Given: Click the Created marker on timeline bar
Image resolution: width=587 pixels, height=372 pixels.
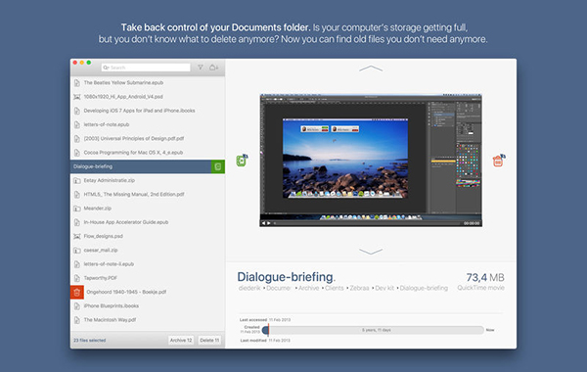Looking at the screenshot, I should click(x=266, y=330).
